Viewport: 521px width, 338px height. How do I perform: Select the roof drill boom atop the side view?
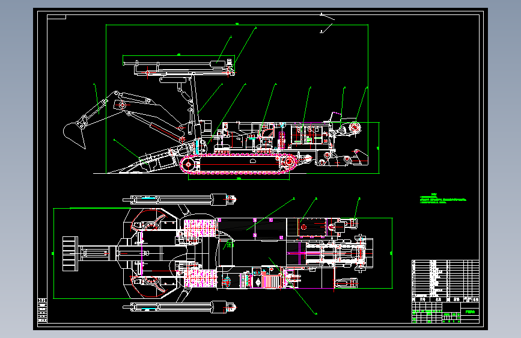pyautogui.click(x=180, y=67)
